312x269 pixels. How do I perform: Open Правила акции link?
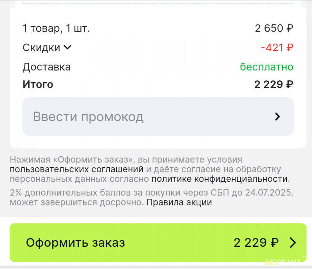pos(179,202)
